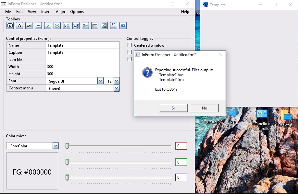Click the 'Exit to QB64?' prompt text
Screen dimensions: 298x194
[166, 89]
